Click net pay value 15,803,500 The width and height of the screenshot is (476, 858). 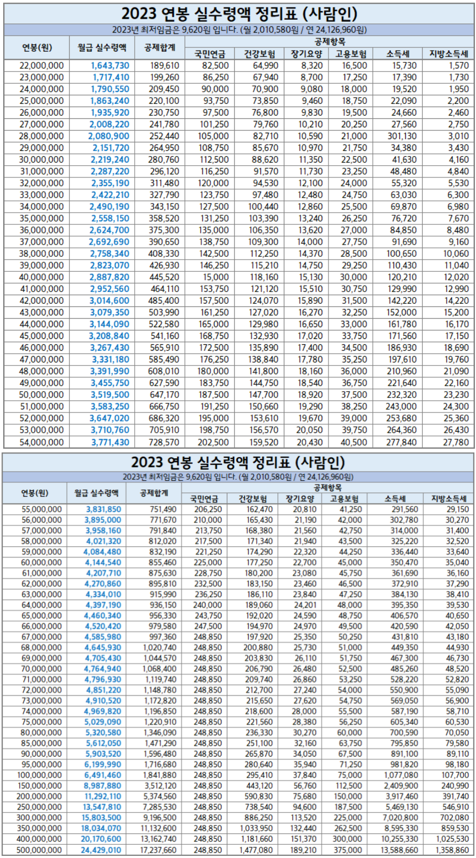point(101,818)
